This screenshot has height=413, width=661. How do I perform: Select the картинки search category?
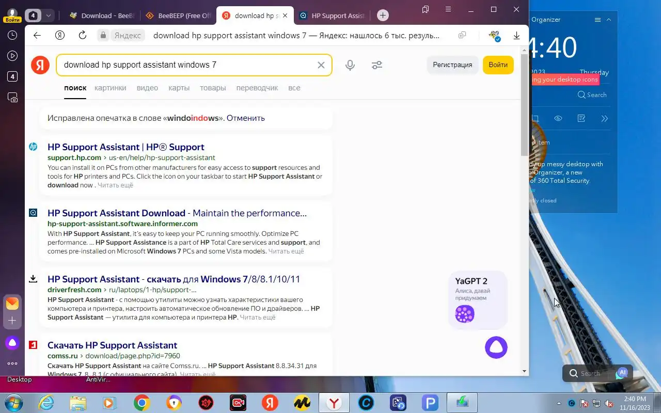click(111, 88)
